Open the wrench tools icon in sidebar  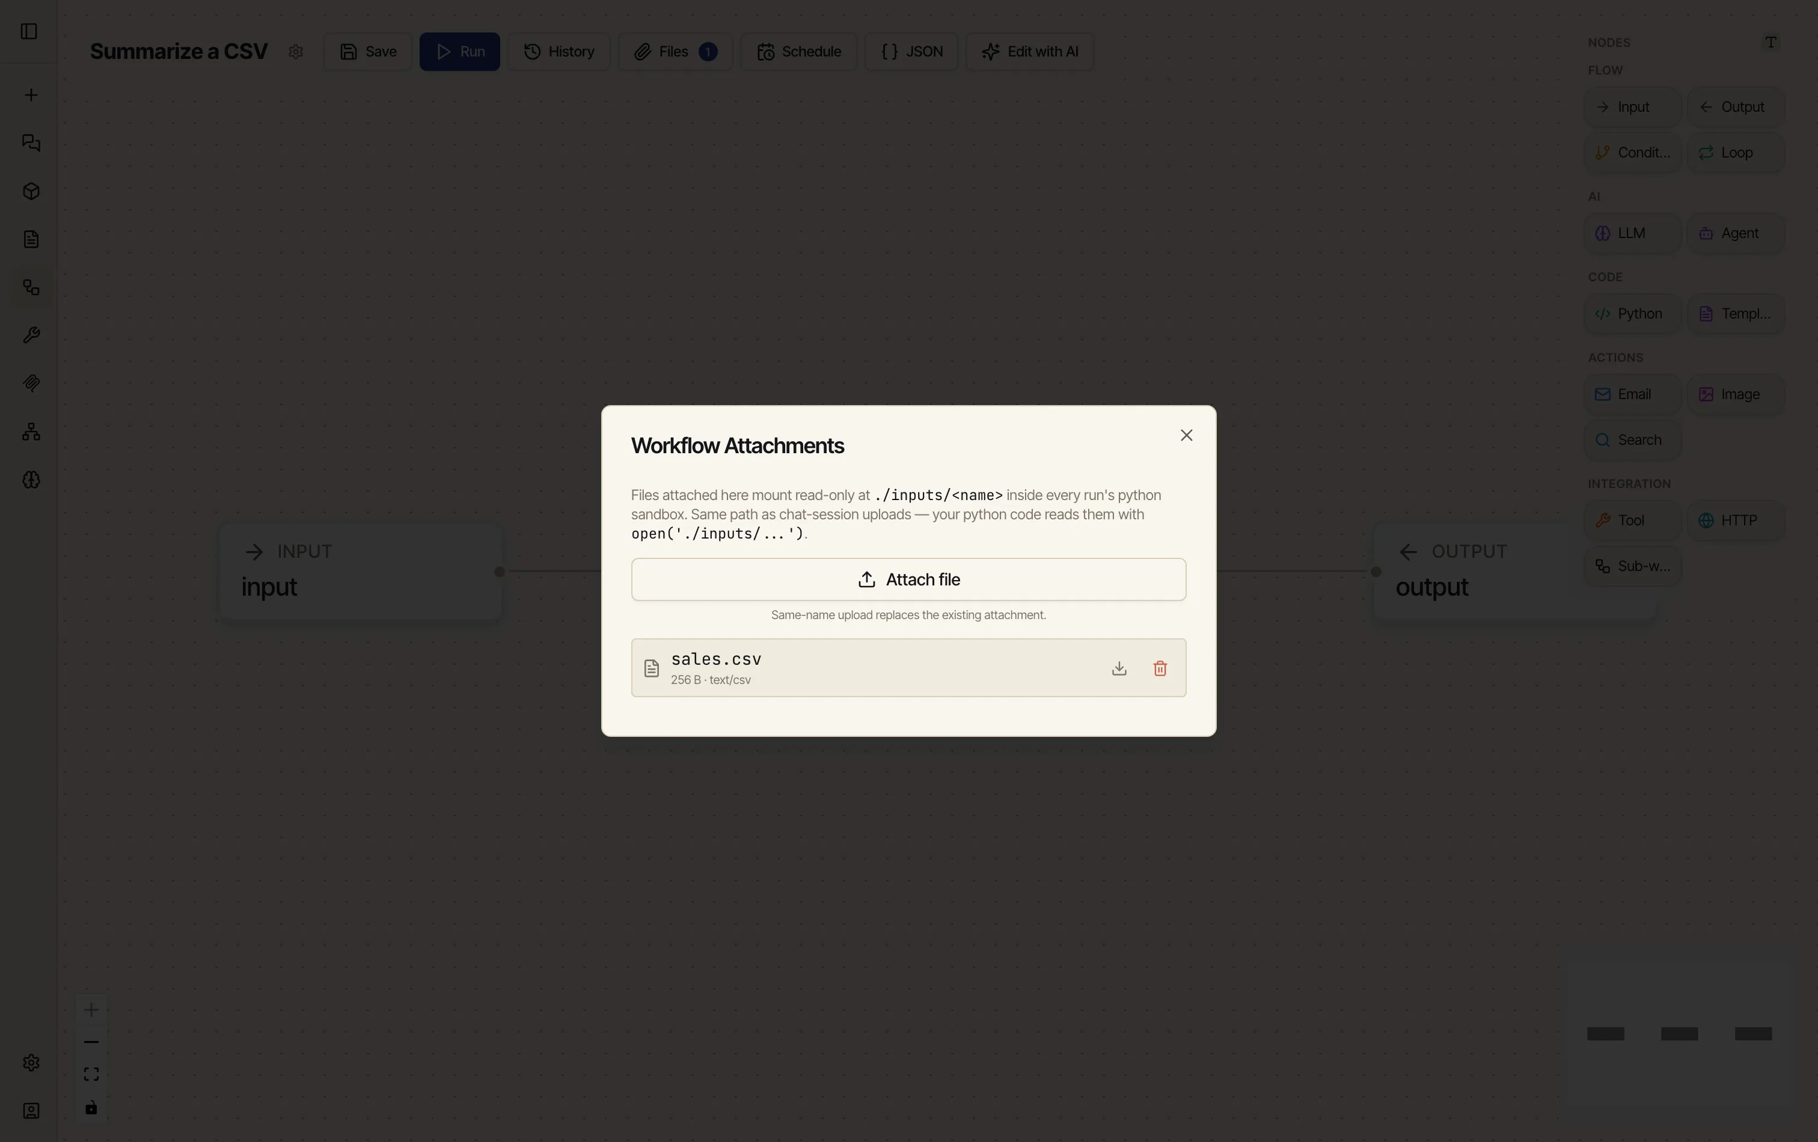point(31,335)
